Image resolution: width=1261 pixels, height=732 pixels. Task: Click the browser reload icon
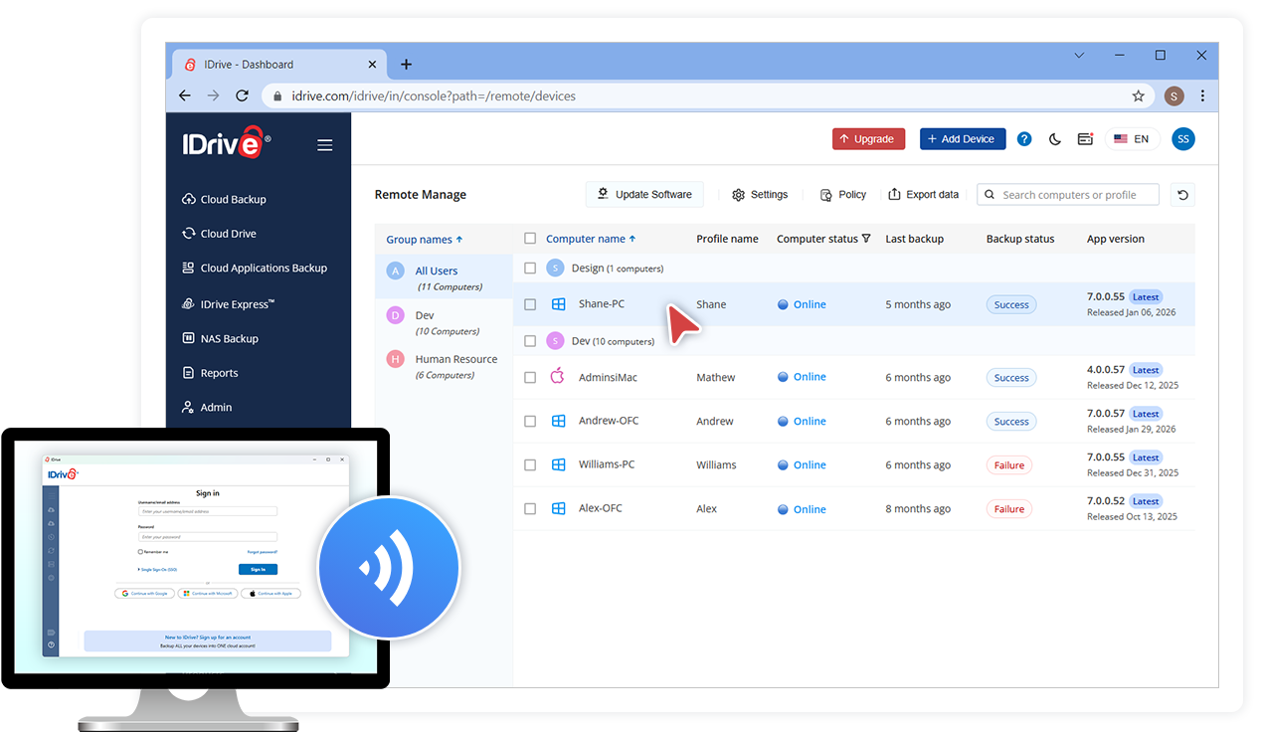point(242,95)
